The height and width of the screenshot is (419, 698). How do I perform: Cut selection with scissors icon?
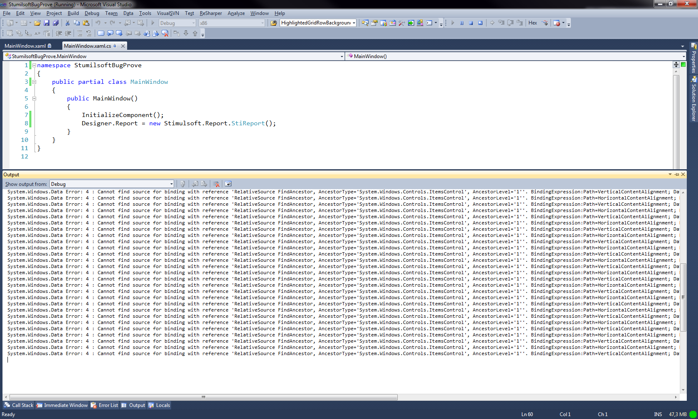pos(67,23)
